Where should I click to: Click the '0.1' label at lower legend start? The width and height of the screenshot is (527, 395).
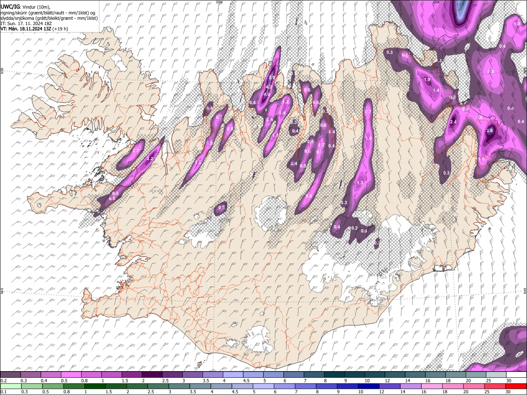pos(3,392)
